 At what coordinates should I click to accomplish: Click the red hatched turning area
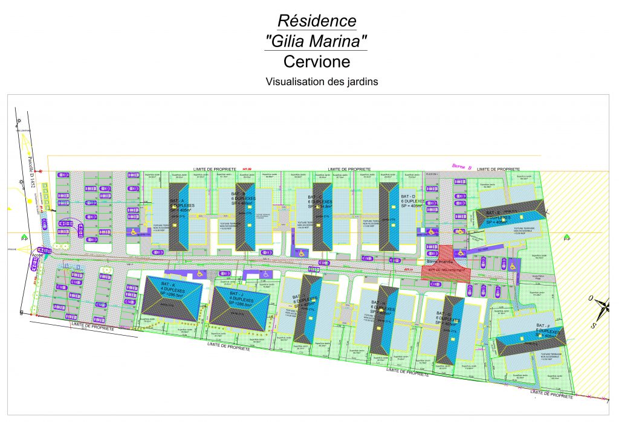point(445,266)
